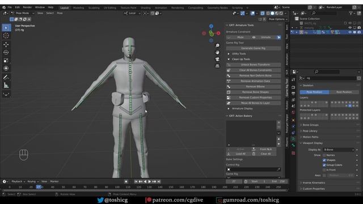Click frame 100 on timeline ruler

[117, 187]
